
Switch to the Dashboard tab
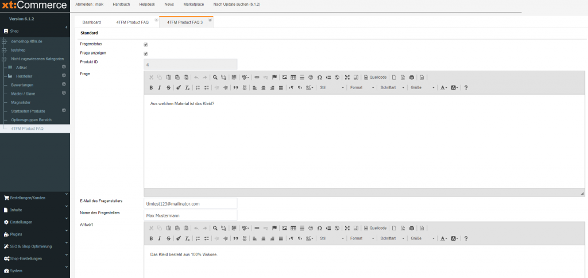(x=91, y=22)
